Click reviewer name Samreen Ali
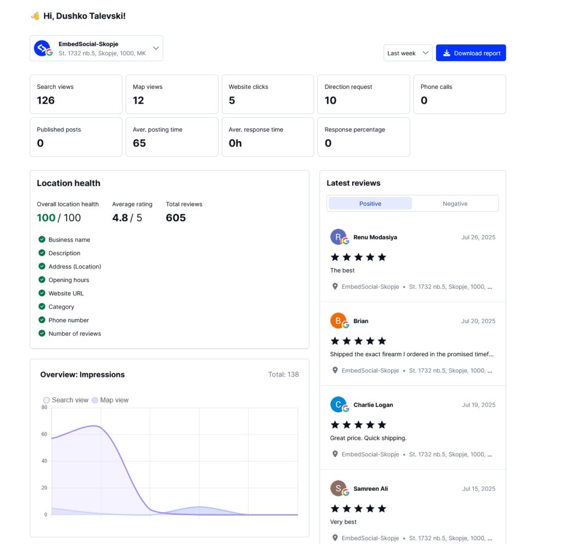 370,489
